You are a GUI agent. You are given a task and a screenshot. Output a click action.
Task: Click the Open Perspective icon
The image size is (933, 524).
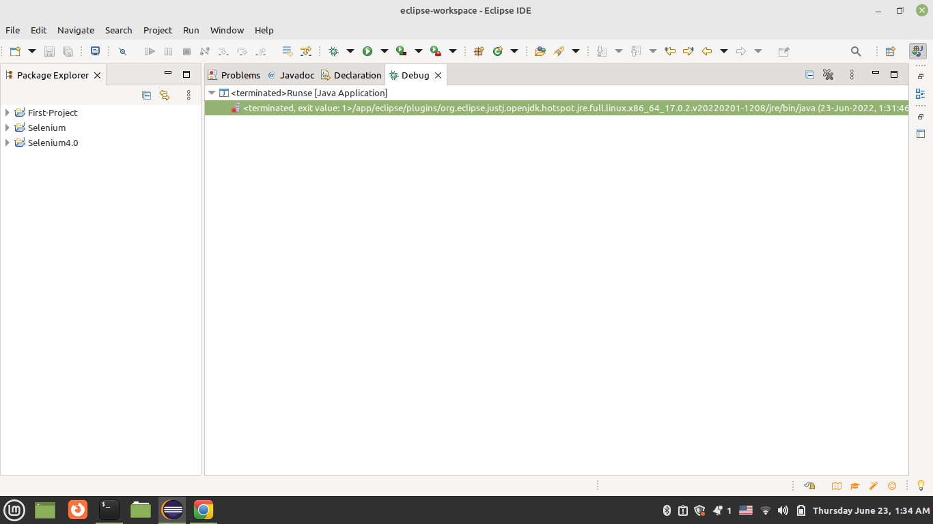(891, 51)
